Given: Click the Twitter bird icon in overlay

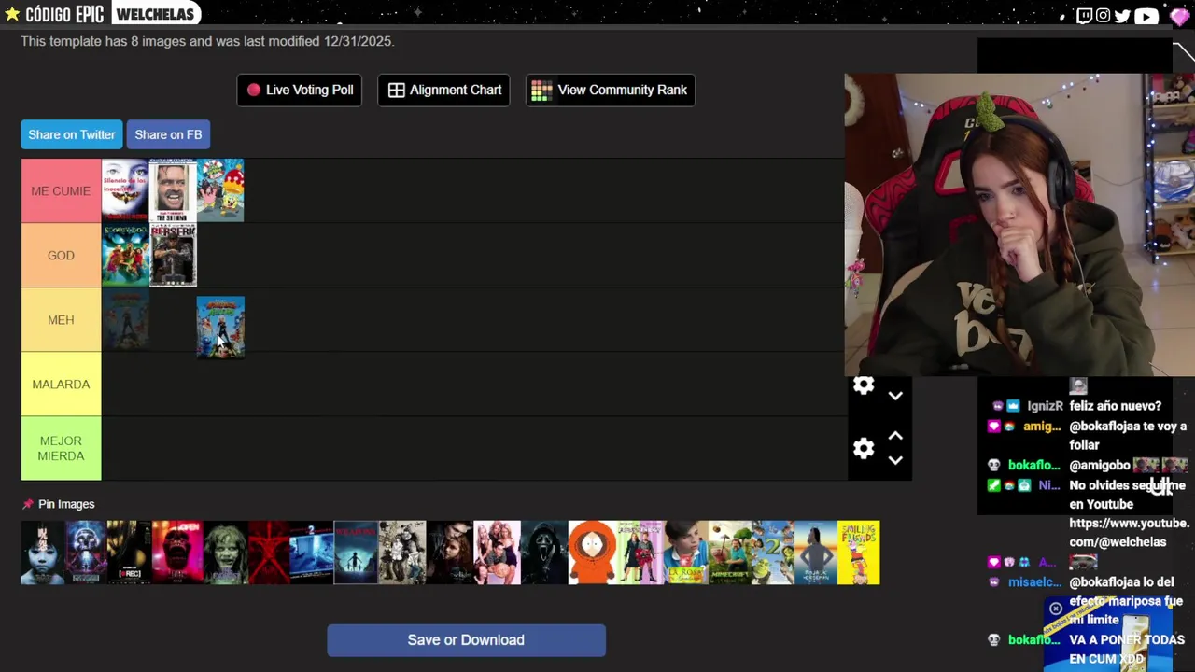Looking at the screenshot, I should coord(1122,15).
